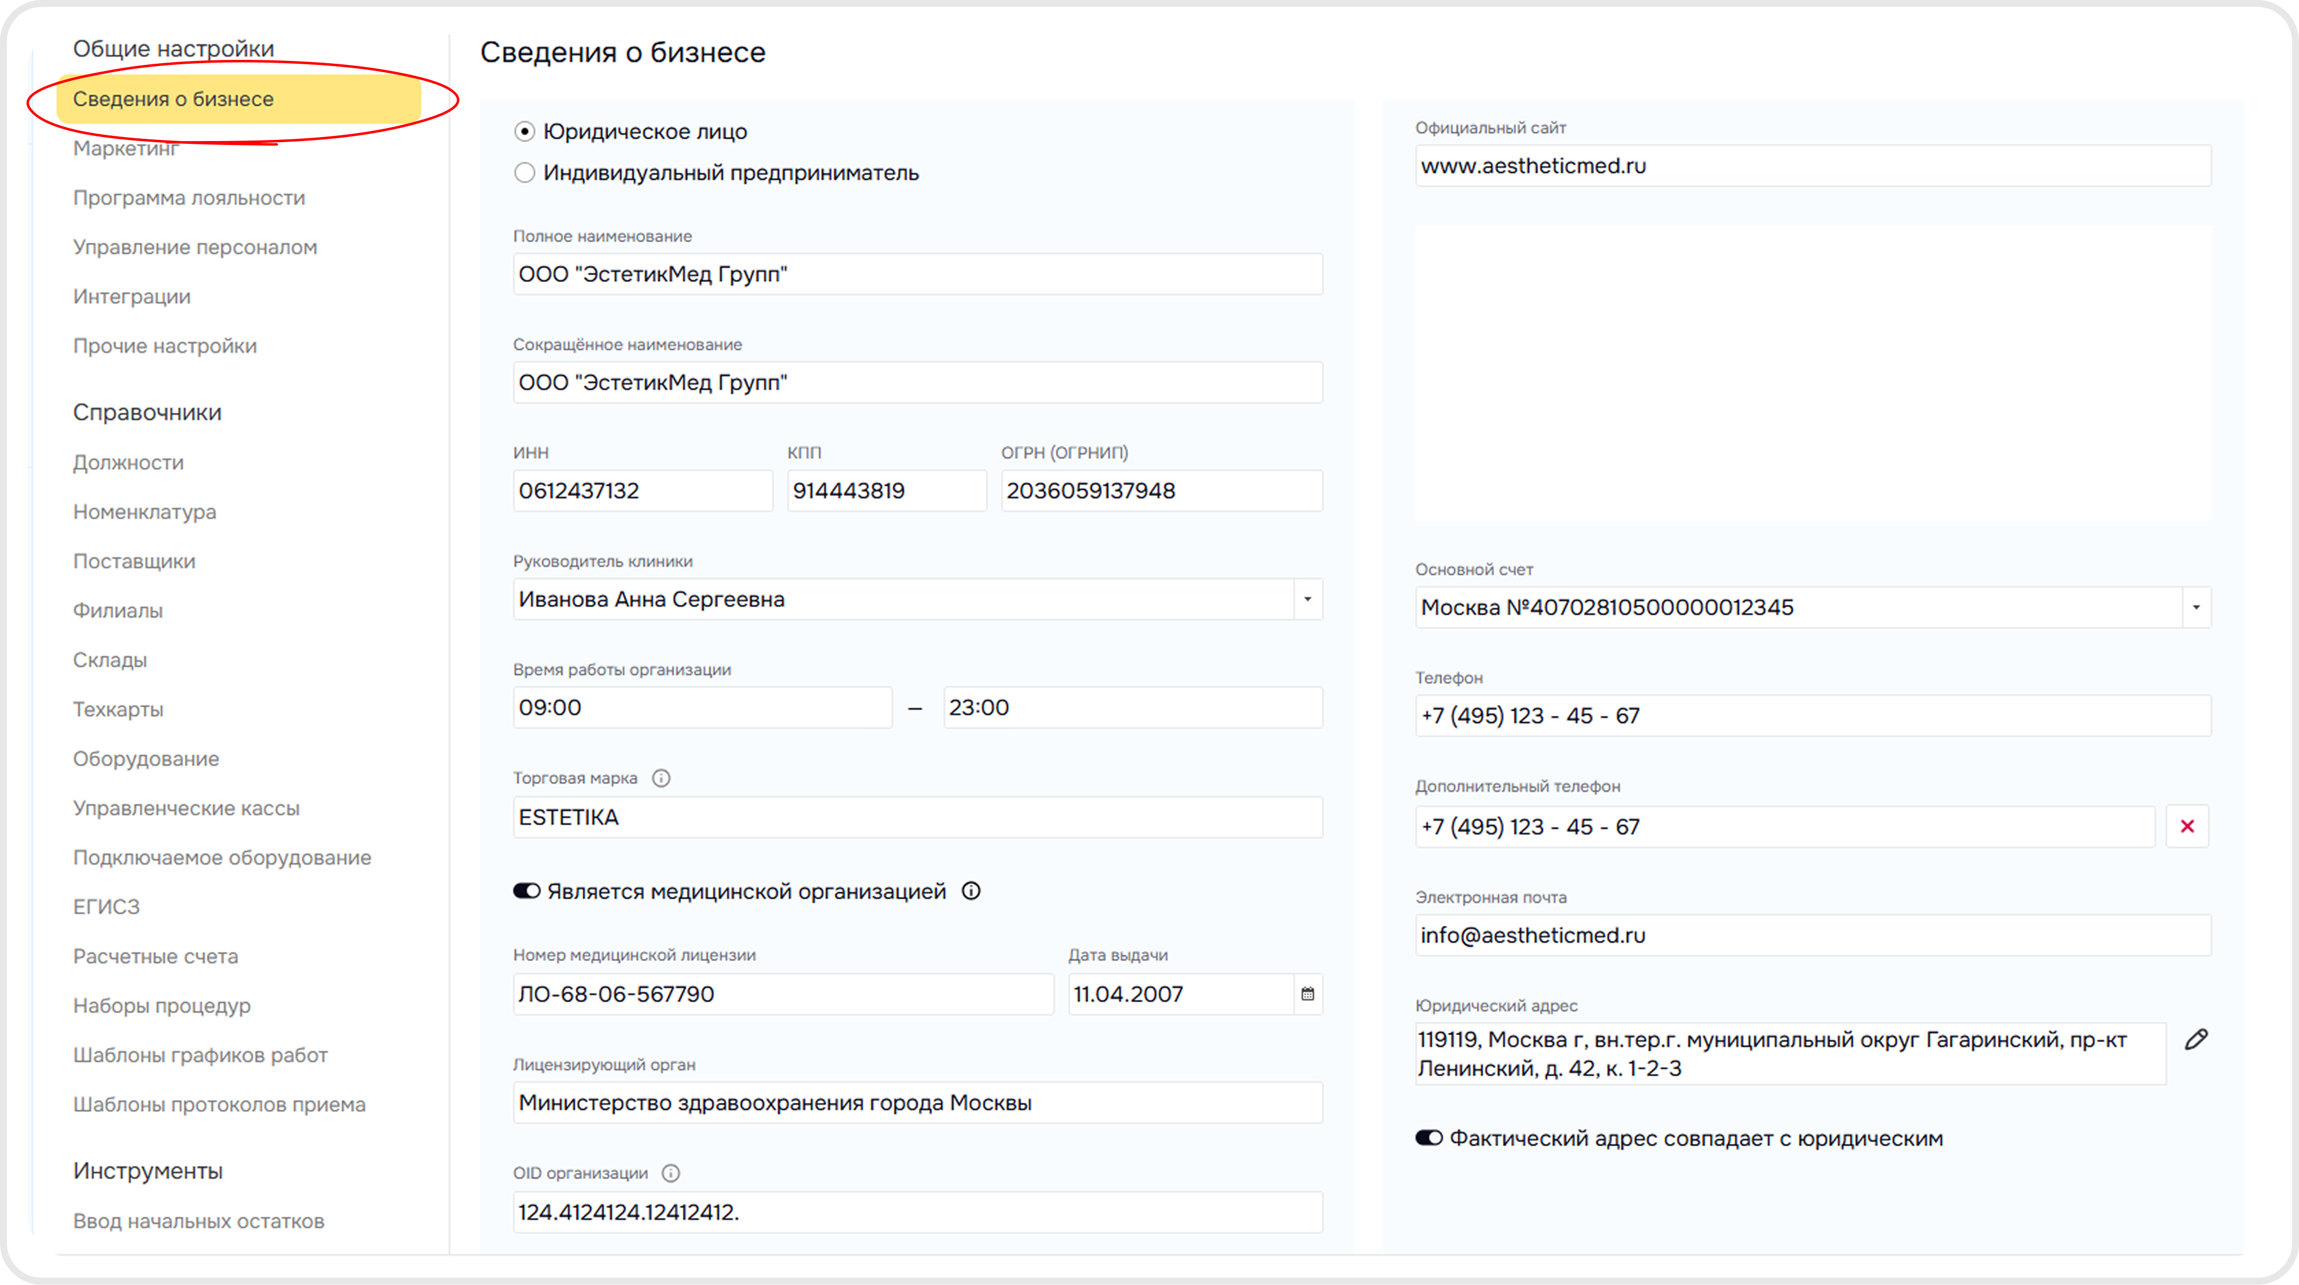
Task: Select Юридическое лицо radio button
Action: pos(525,132)
